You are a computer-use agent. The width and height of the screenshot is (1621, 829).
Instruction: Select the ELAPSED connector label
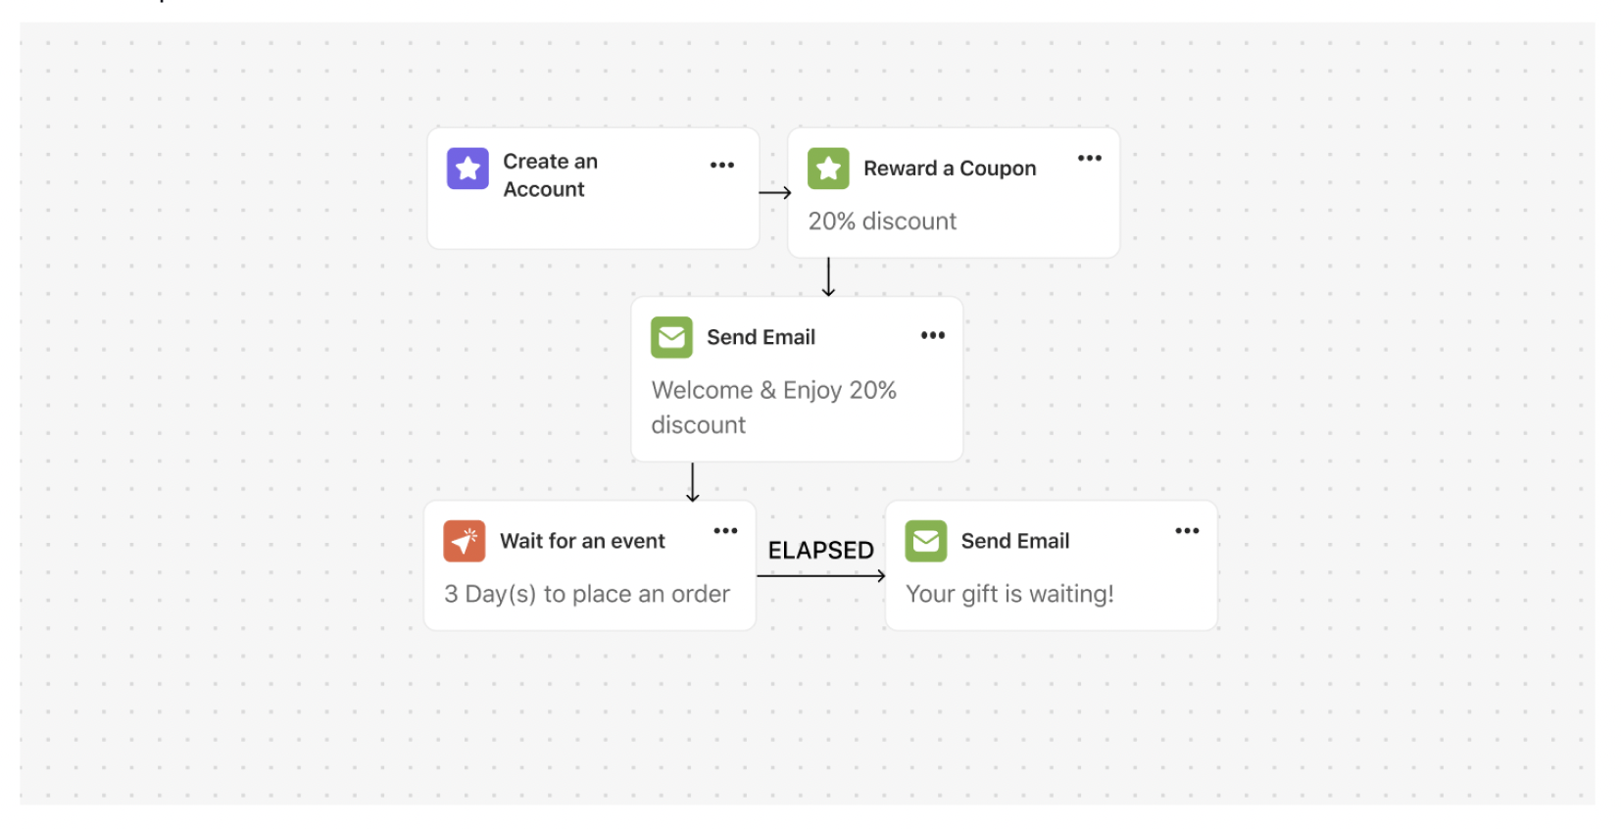[x=820, y=551]
